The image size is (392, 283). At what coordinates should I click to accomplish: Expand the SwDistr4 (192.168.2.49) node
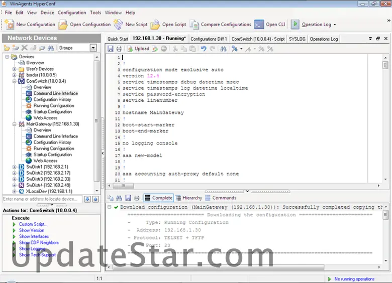pyautogui.click(x=14, y=185)
